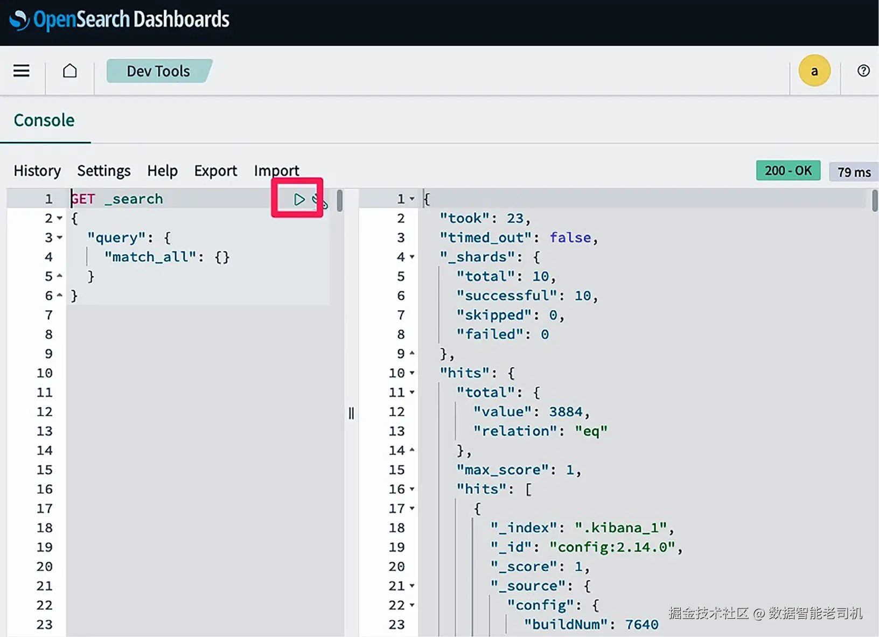Screen dimensions: 879x637
Task: Click Export in the console toolbar
Action: (215, 171)
